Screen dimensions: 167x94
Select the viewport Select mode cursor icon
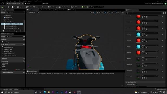[91, 13]
